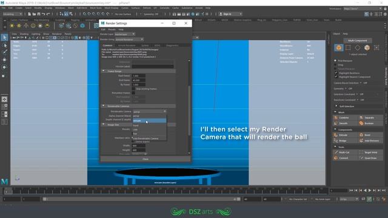The width and height of the screenshot is (388, 218).
Task: Click the Sign In button
Action: pos(230,14)
